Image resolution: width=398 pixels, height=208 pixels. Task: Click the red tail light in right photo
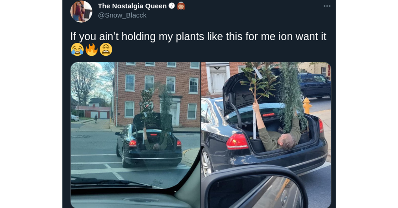[x=237, y=142]
